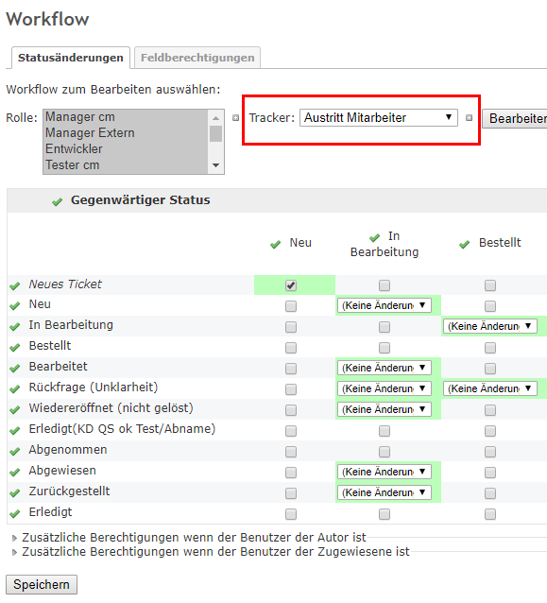Tick Bestellt row checkbox under Neu column

291,348
